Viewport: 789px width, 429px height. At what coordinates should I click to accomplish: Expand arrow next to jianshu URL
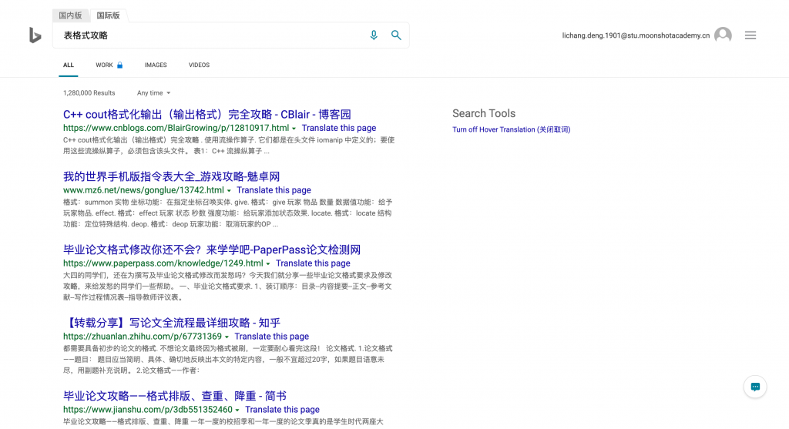(237, 411)
